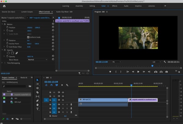The image size is (183, 124).
Task: Switch to Audio workspace
Action: point(126,6)
